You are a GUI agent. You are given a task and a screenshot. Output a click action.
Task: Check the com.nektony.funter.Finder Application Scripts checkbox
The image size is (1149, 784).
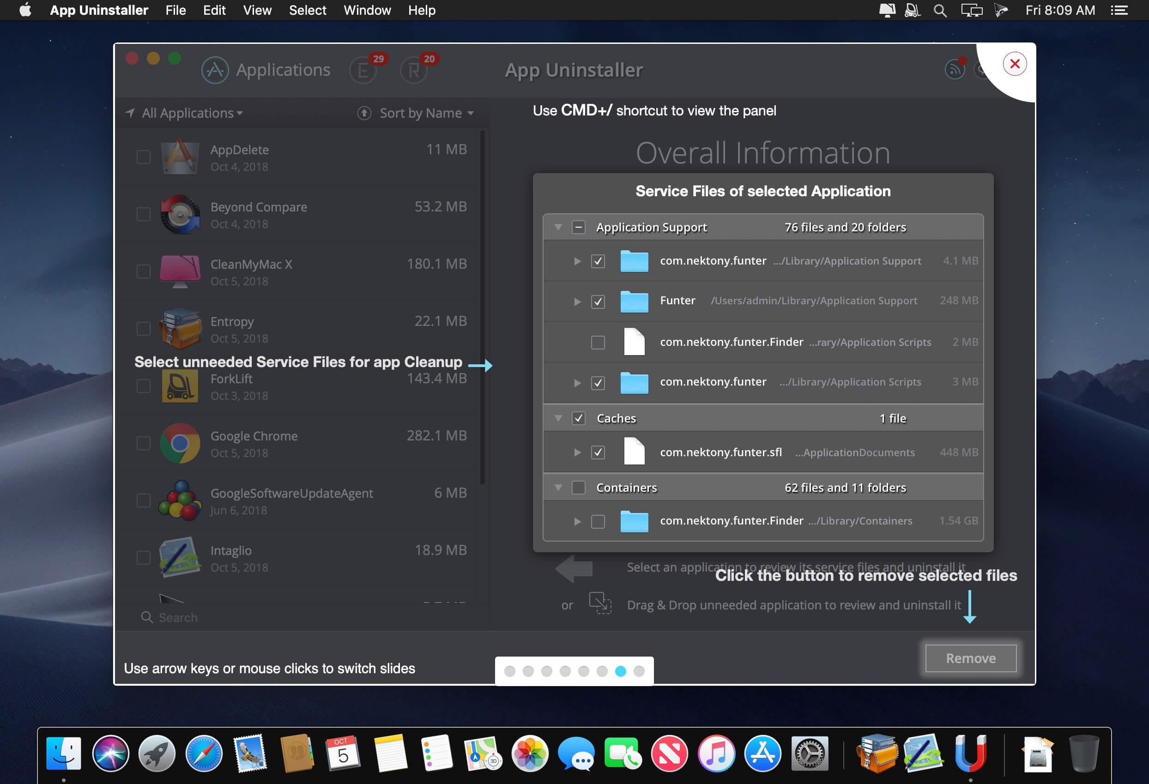598,342
